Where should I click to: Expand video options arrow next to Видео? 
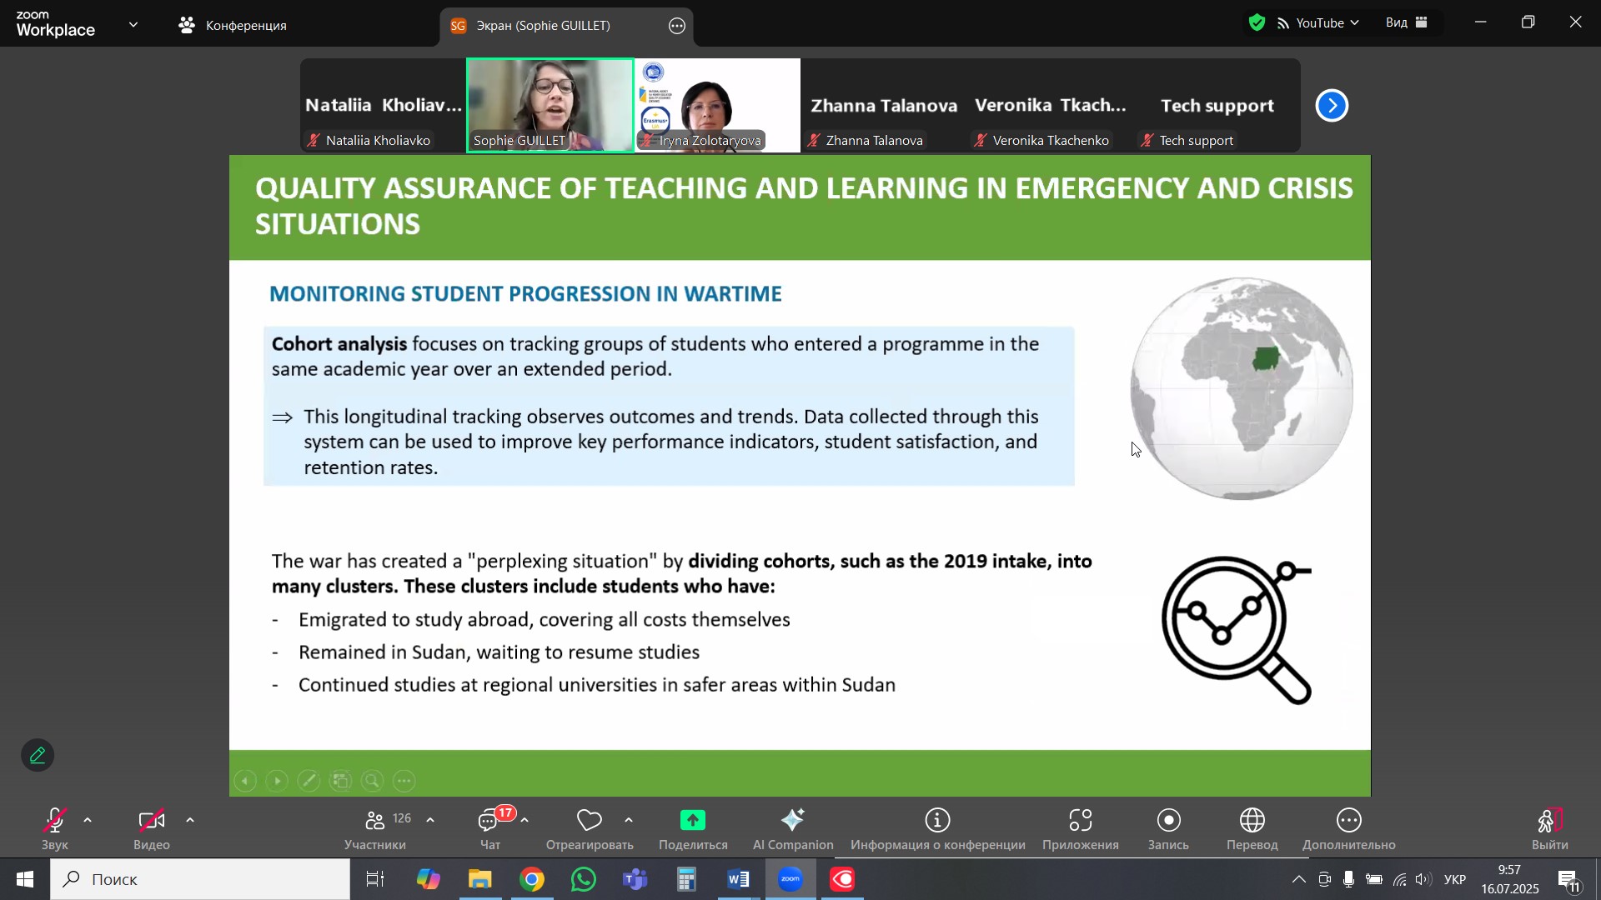tap(190, 822)
